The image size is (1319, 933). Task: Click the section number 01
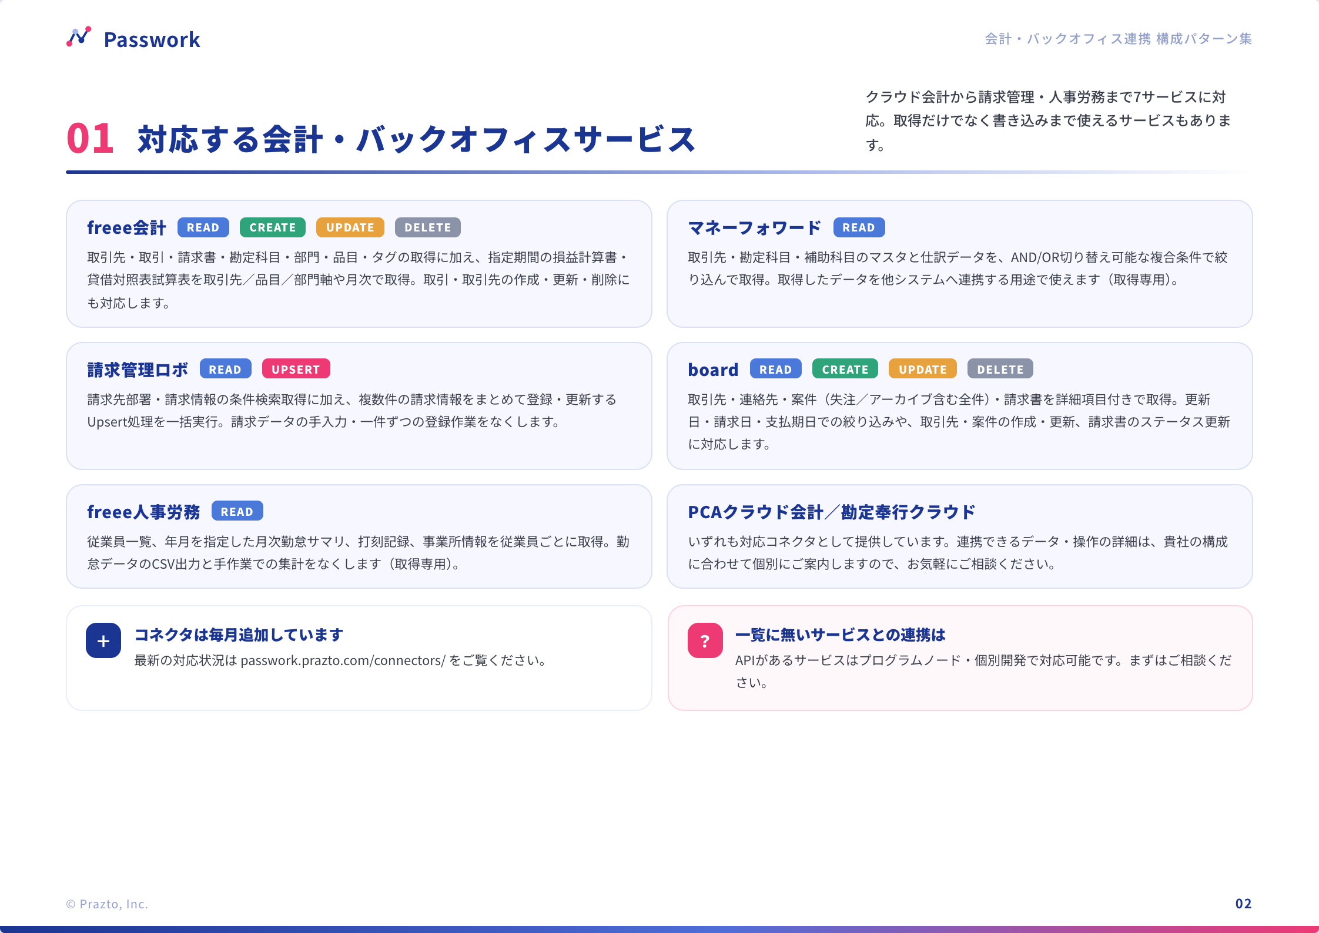click(90, 139)
